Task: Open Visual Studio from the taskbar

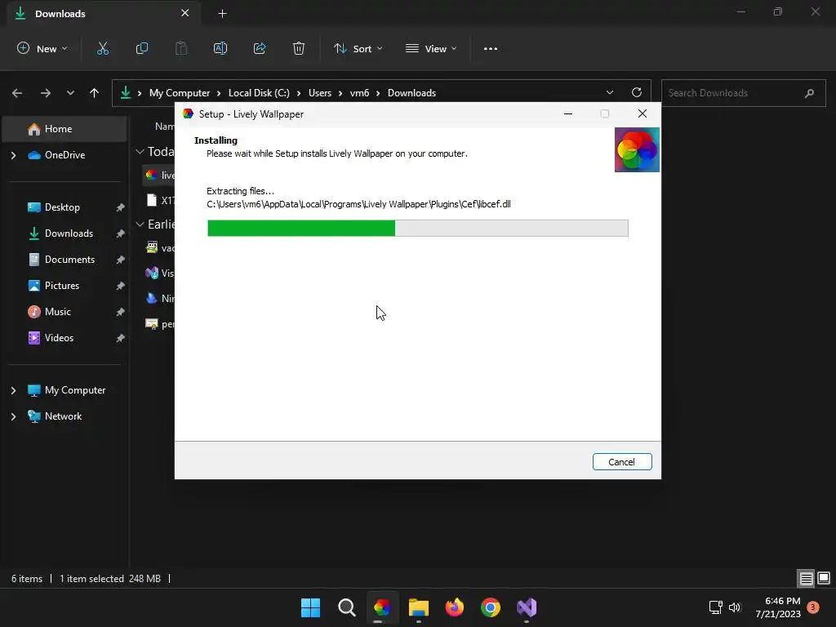Action: (527, 607)
